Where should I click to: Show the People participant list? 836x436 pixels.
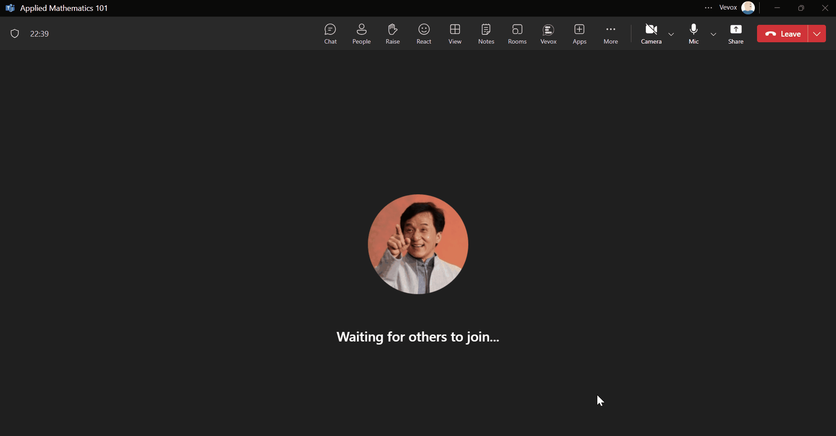tap(361, 34)
